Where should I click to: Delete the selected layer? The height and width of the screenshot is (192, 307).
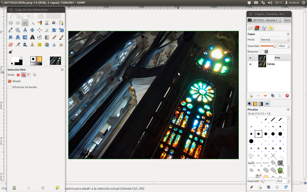[x=287, y=96]
